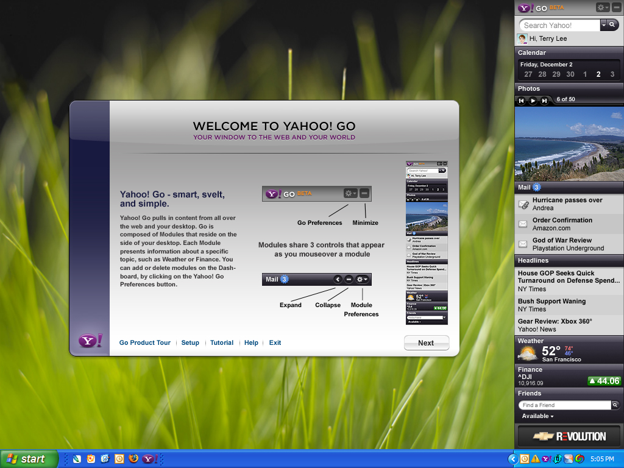Open Go Preferences gear in sidebar header
This screenshot has width=624, height=468.
[x=603, y=7]
